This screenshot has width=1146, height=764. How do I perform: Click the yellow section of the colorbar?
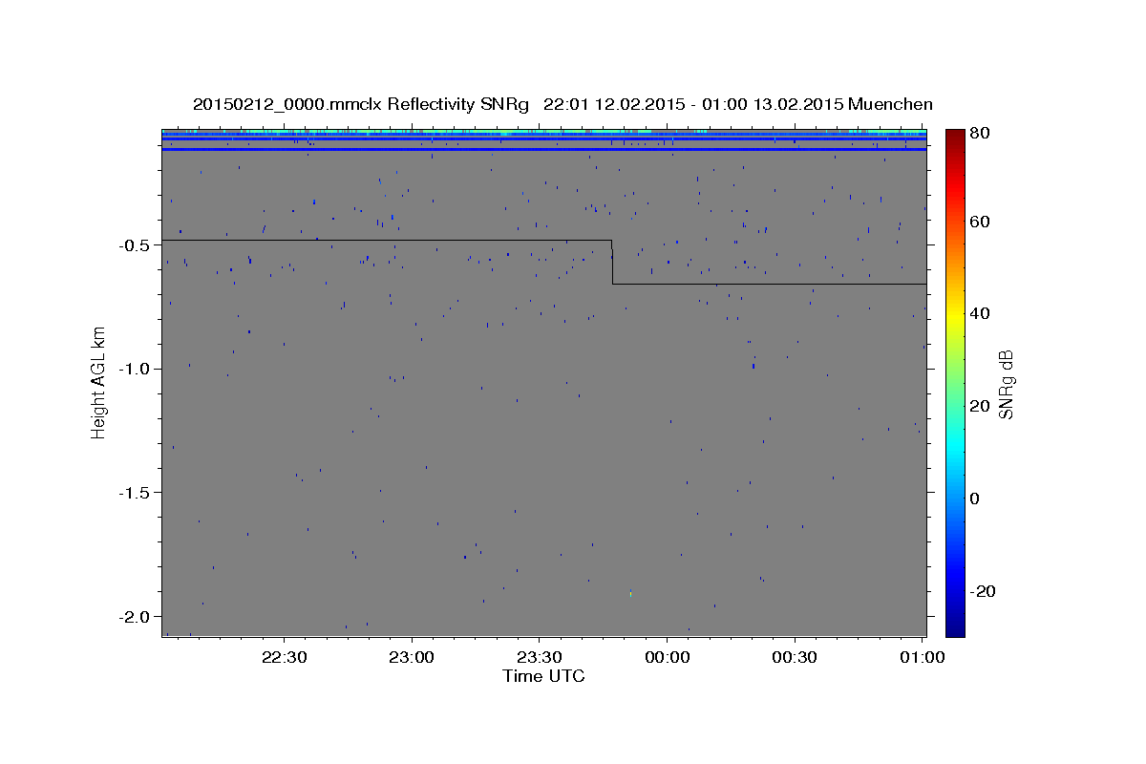(955, 313)
